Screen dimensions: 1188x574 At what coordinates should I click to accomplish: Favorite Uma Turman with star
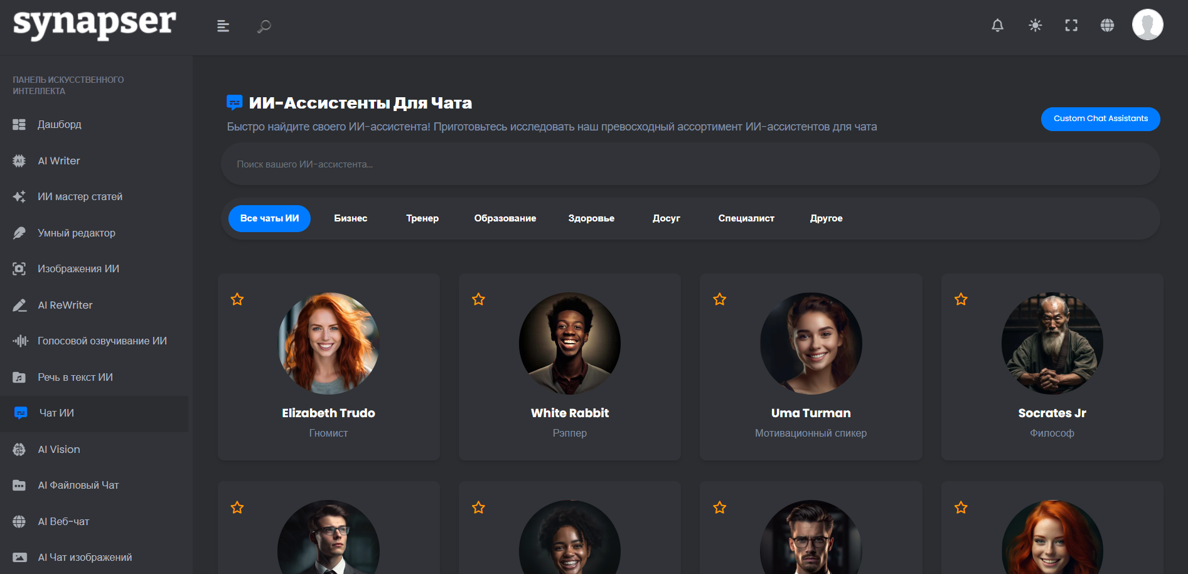[720, 299]
